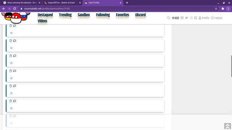Open the Sandbox menu item
The height and width of the screenshot is (130, 232).
[x=84, y=15]
